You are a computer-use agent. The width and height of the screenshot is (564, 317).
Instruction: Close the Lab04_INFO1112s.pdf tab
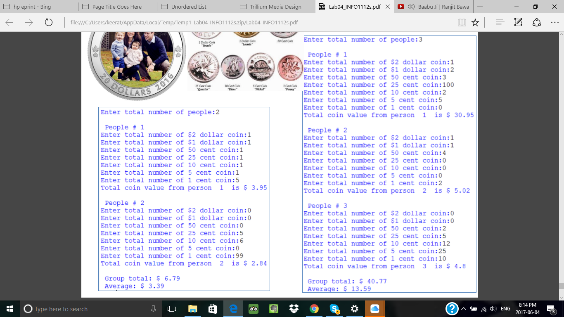(387, 7)
